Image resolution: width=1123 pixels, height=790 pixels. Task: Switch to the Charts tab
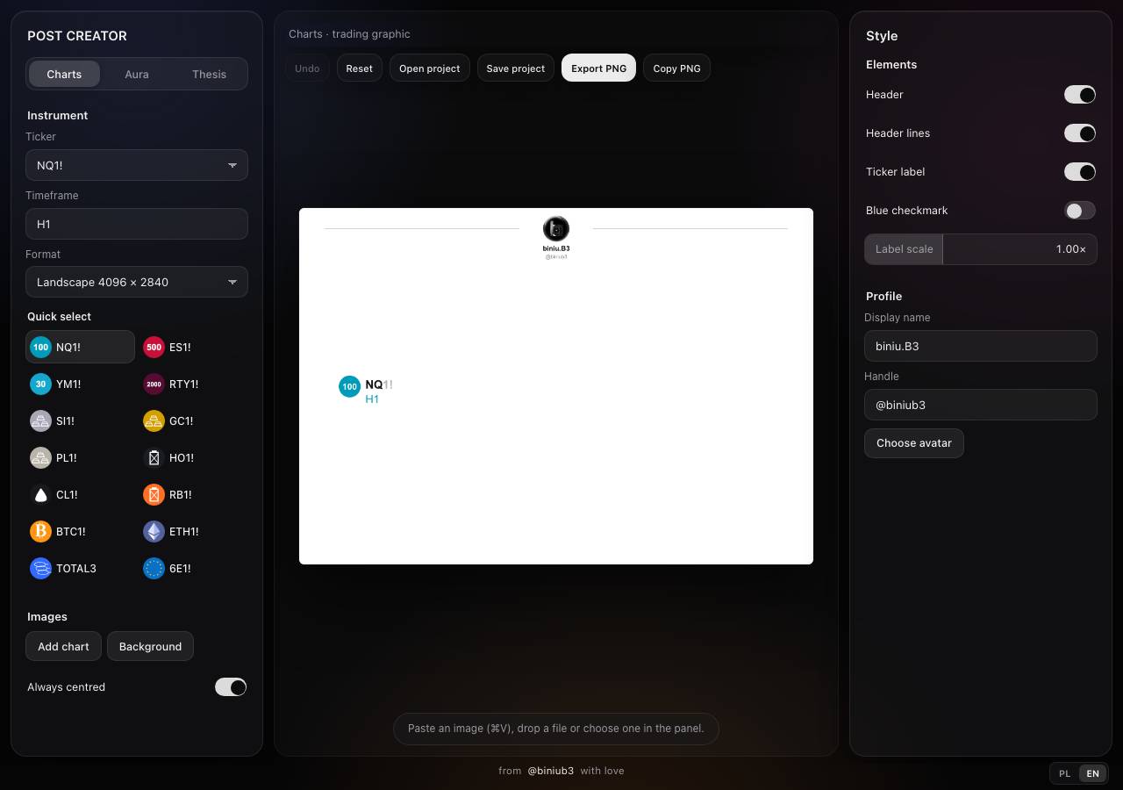pos(64,74)
